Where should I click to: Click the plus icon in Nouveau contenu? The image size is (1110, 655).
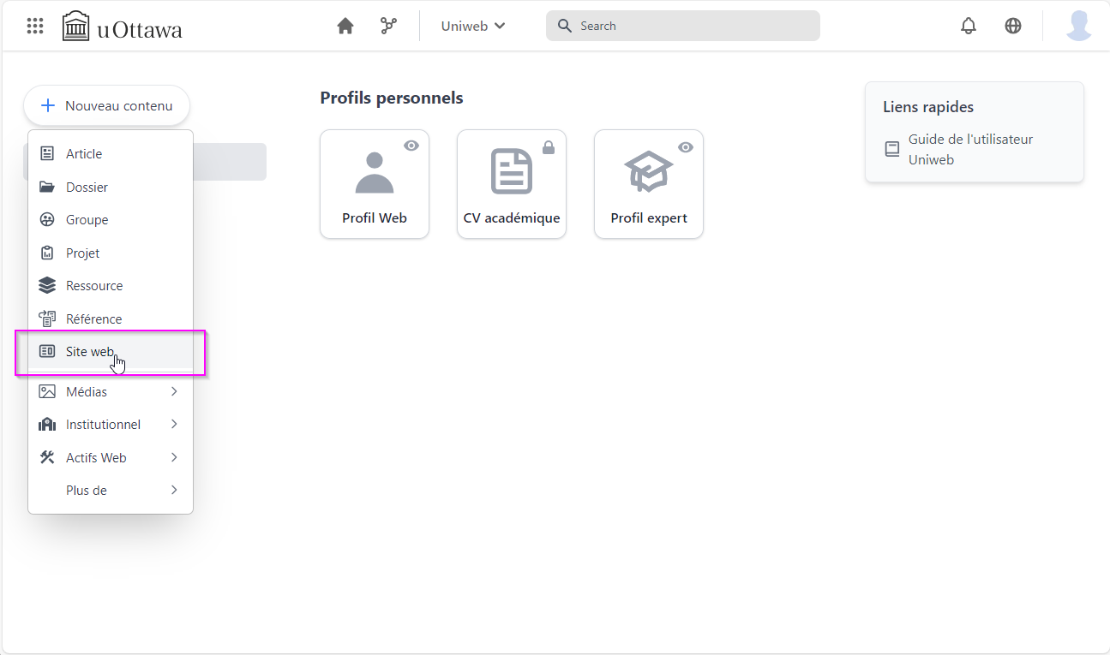coord(48,106)
